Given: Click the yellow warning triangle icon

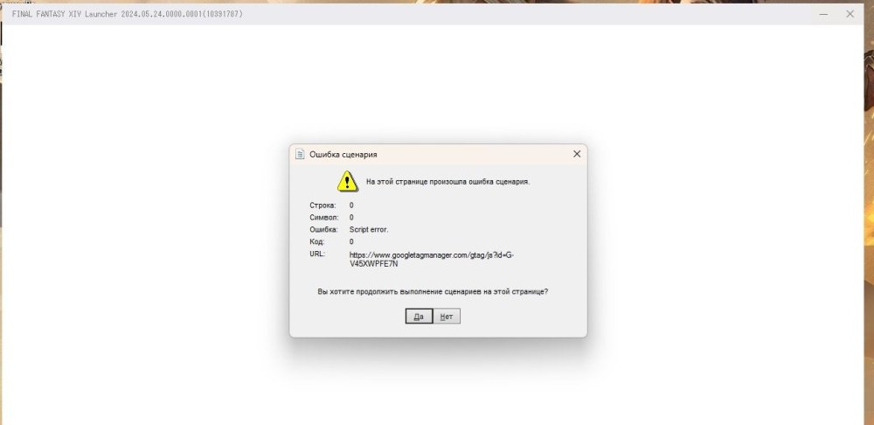Looking at the screenshot, I should click(x=347, y=181).
